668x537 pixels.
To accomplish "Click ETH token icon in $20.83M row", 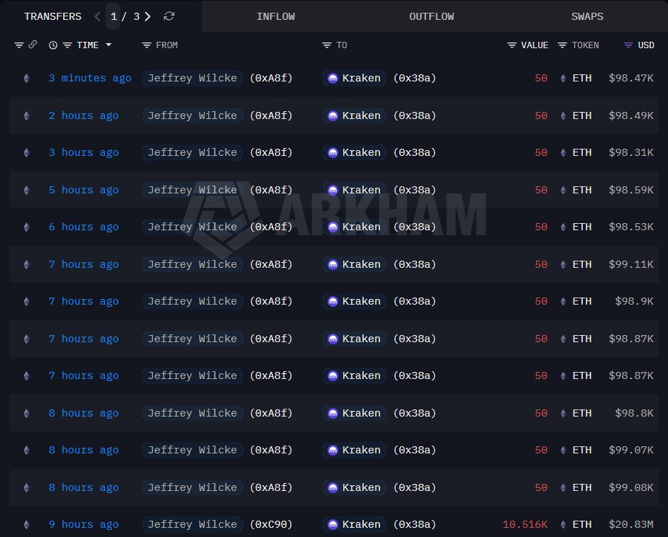I will 563,525.
